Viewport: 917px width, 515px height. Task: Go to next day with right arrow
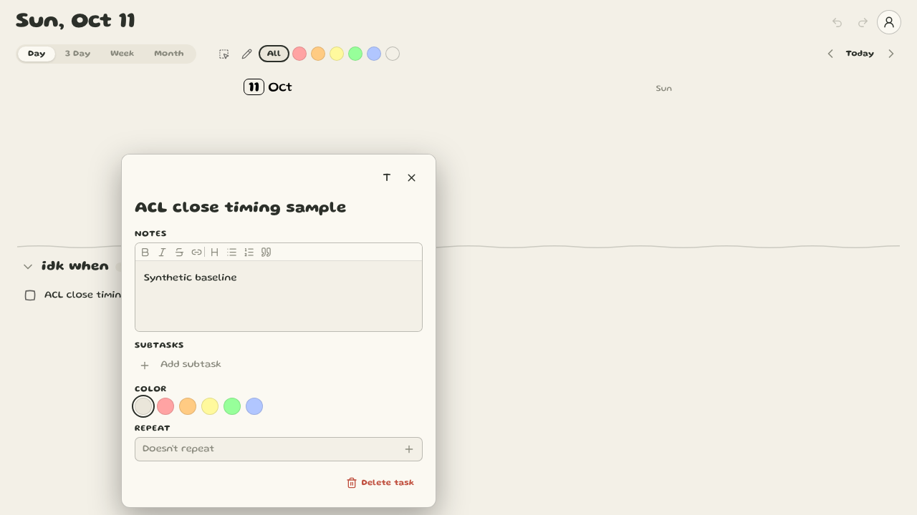click(x=891, y=54)
